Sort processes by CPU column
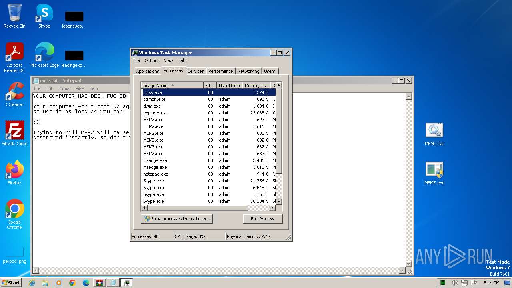The height and width of the screenshot is (288, 512). (x=210, y=86)
